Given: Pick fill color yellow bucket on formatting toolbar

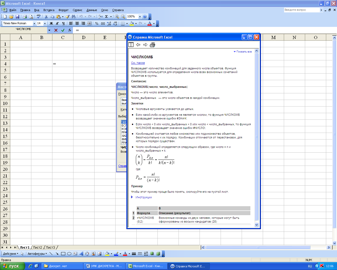Looking at the screenshot, I should [132, 23].
